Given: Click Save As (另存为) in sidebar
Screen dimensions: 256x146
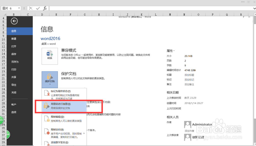Looking at the screenshot, I should (x=20, y=62).
